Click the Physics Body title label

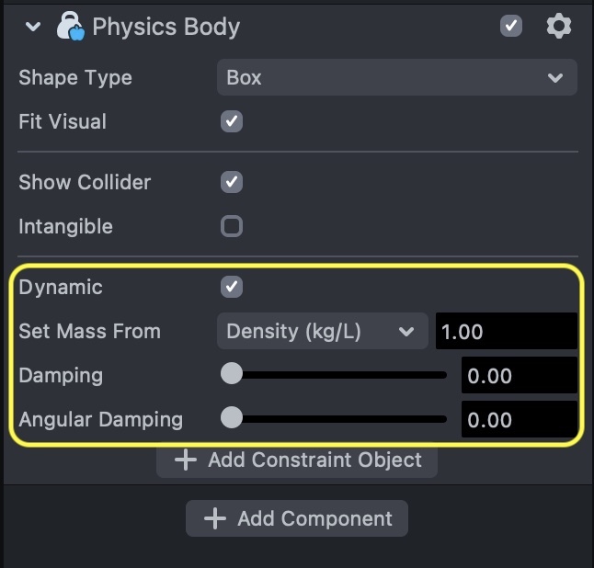click(x=166, y=27)
